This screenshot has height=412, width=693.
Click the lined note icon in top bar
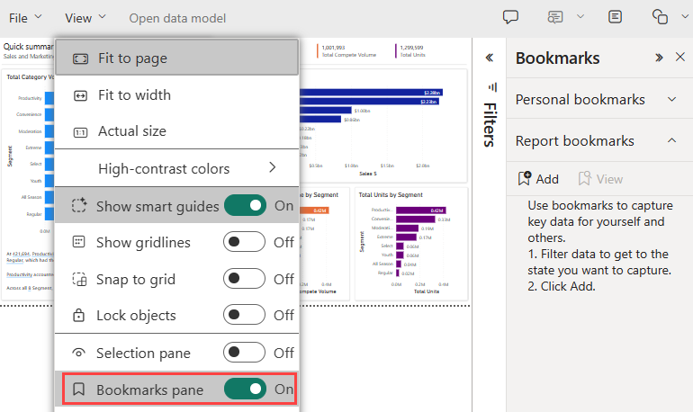coord(615,17)
